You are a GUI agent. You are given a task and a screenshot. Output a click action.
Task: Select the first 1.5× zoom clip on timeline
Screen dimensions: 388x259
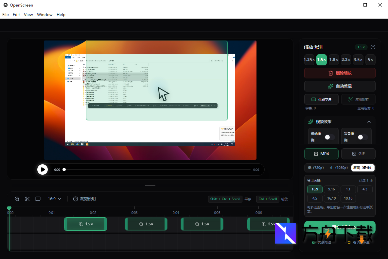tap(86, 224)
